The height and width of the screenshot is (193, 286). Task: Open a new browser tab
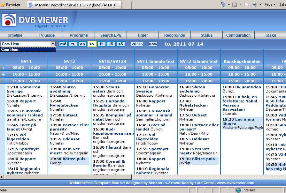127,5
